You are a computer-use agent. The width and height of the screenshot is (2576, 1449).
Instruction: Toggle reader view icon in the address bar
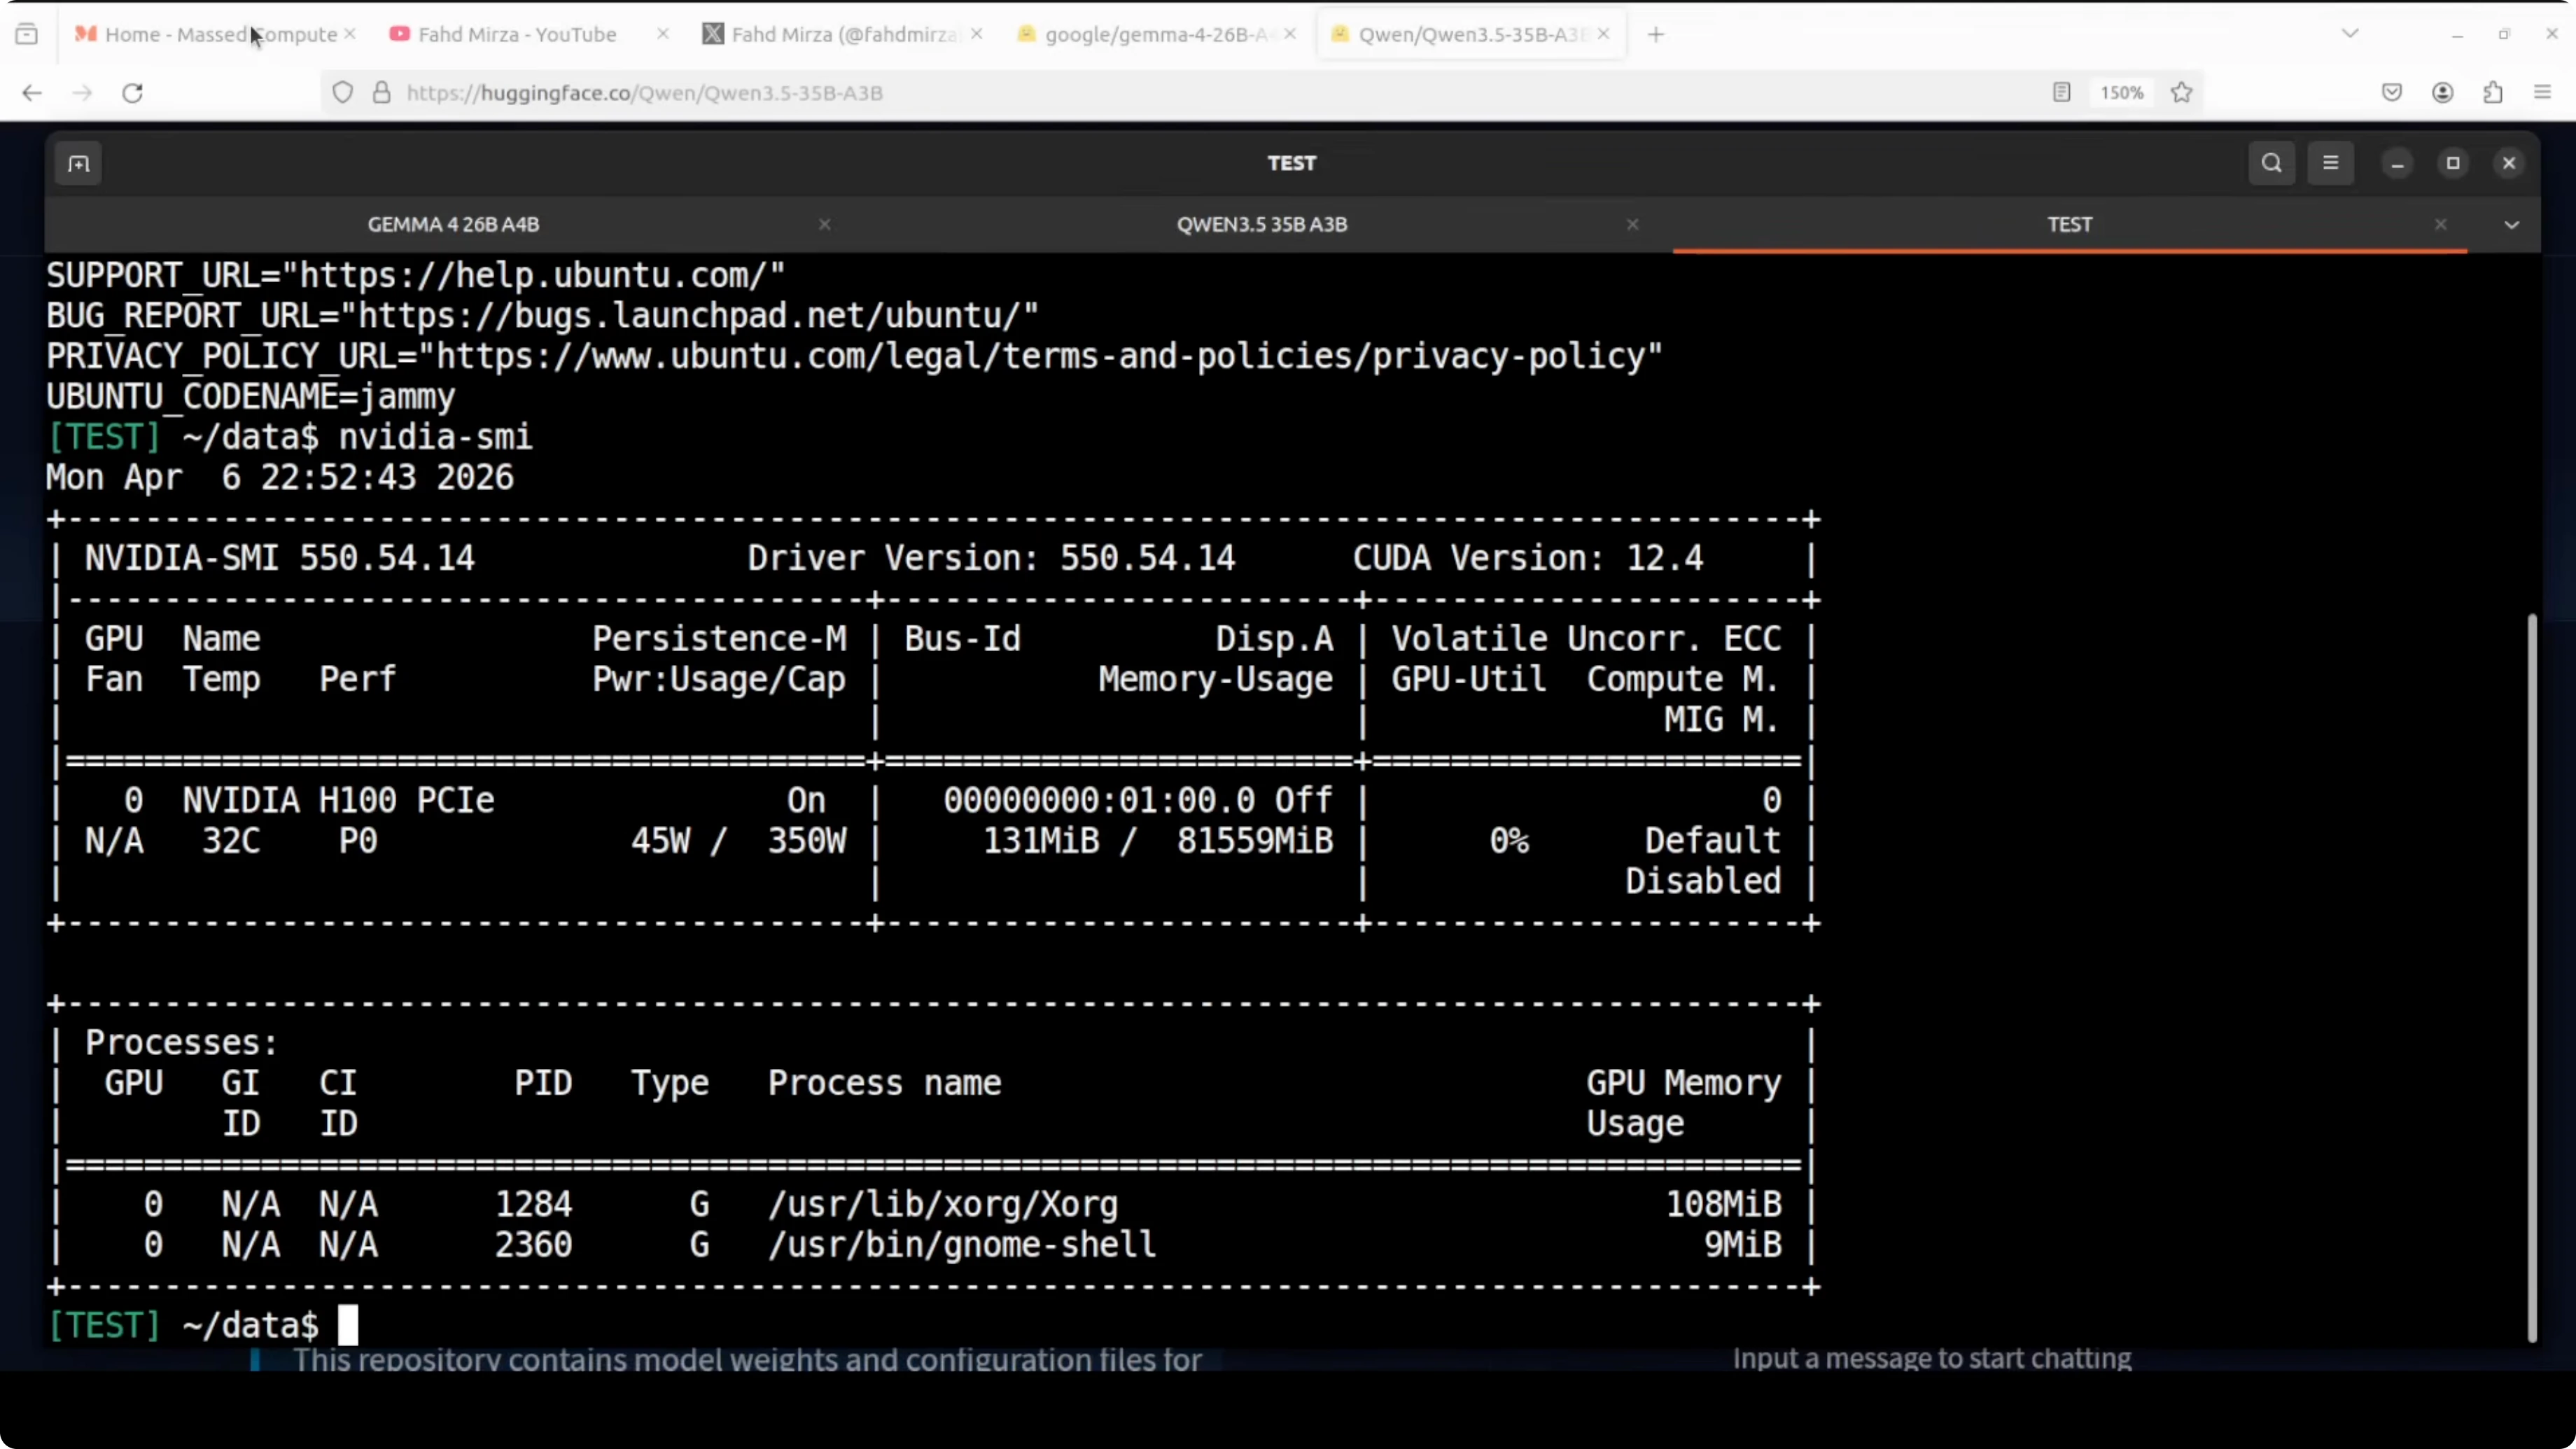coord(2061,93)
